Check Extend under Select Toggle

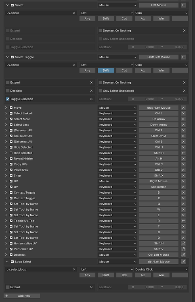point(8,83)
